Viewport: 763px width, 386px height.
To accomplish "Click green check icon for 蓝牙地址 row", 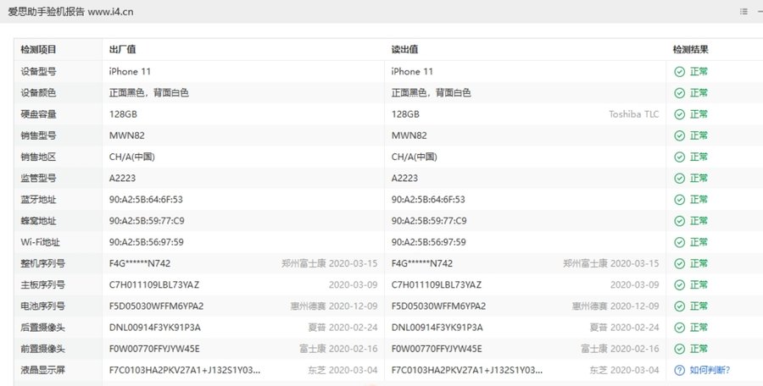I will point(679,200).
